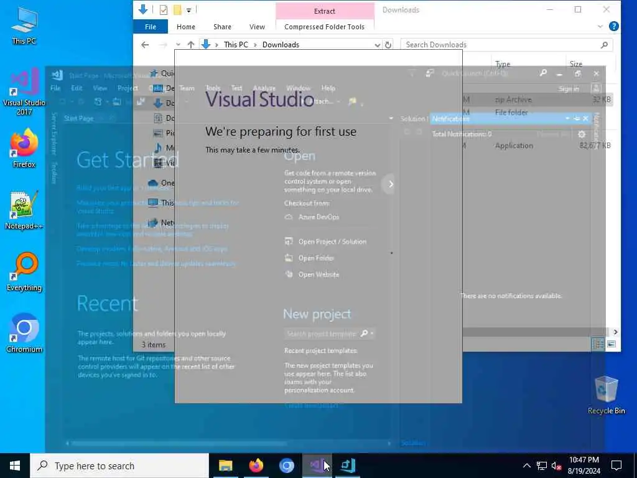Sort by the Size column header

point(575,64)
